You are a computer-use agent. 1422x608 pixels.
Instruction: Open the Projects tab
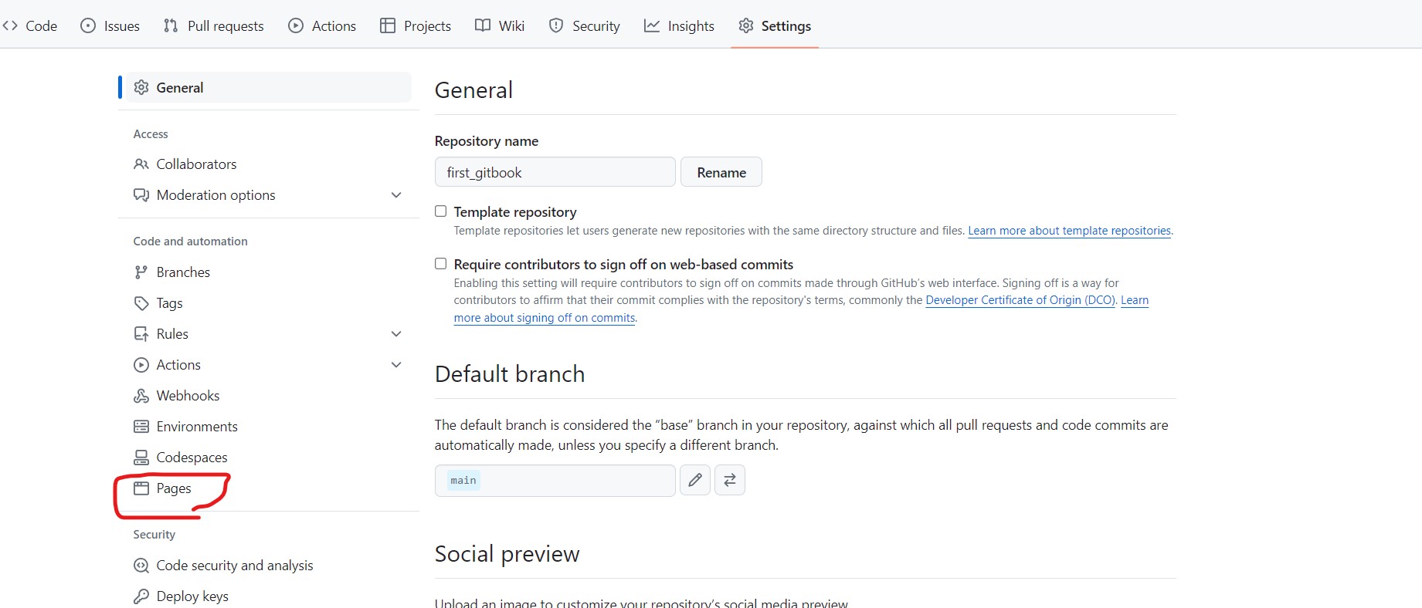click(x=416, y=25)
